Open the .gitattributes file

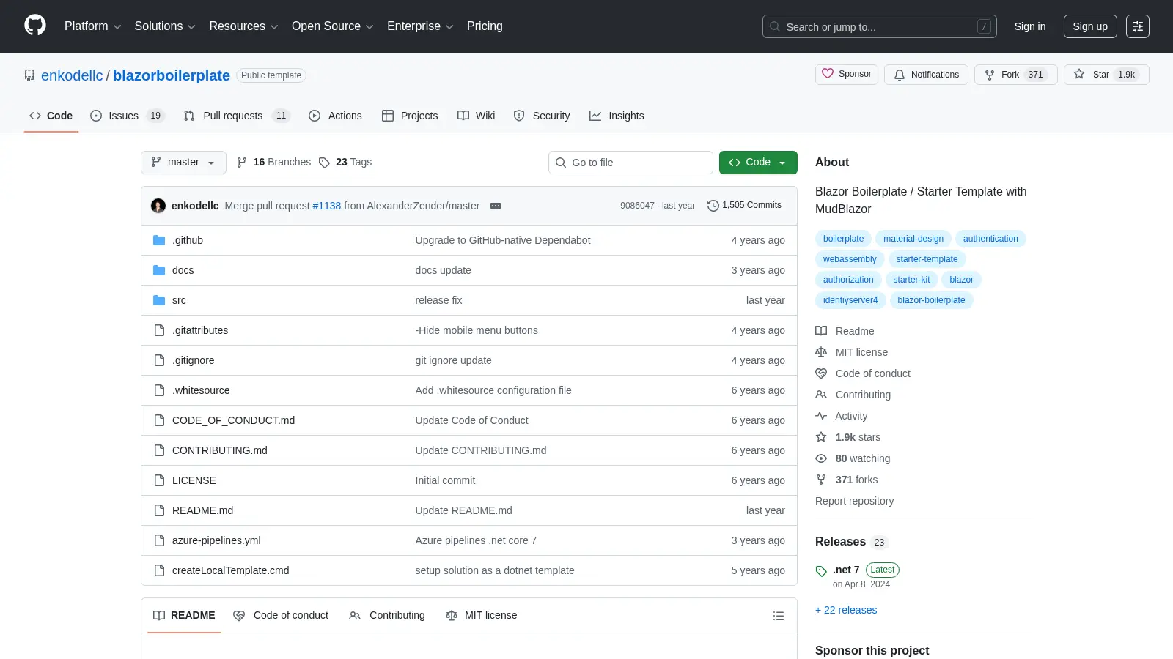pos(200,330)
